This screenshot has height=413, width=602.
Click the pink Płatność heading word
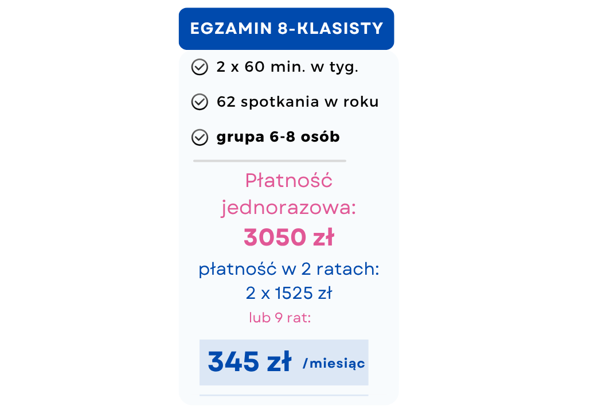coord(289,181)
